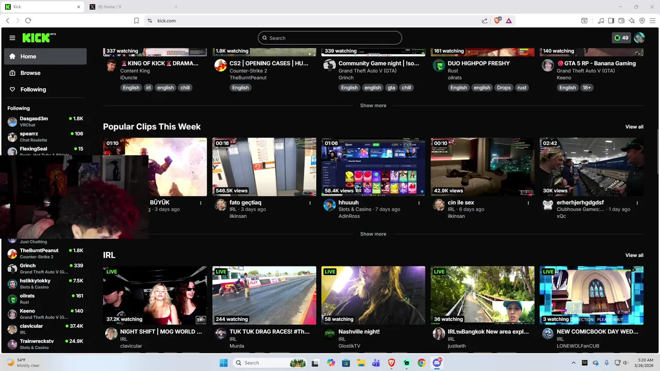Screen dimensions: 660x371
Task: Open options menu for BÜYÜK clip
Action: (201, 203)
